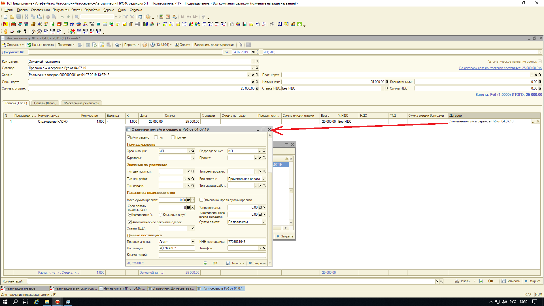Toggle the т\с checkbox
The image size is (544, 306).
(x=156, y=137)
